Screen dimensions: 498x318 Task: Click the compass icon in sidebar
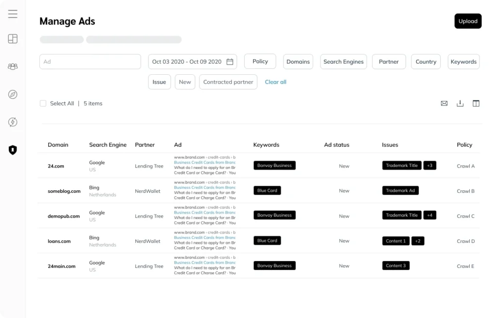coord(13,94)
